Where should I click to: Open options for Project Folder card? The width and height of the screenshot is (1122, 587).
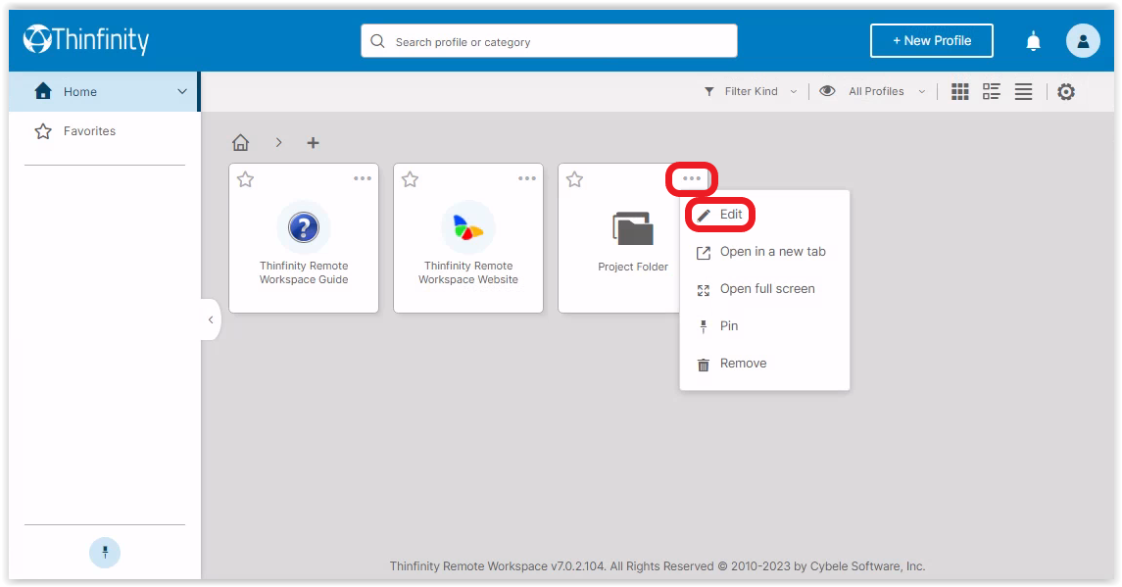[x=691, y=178]
